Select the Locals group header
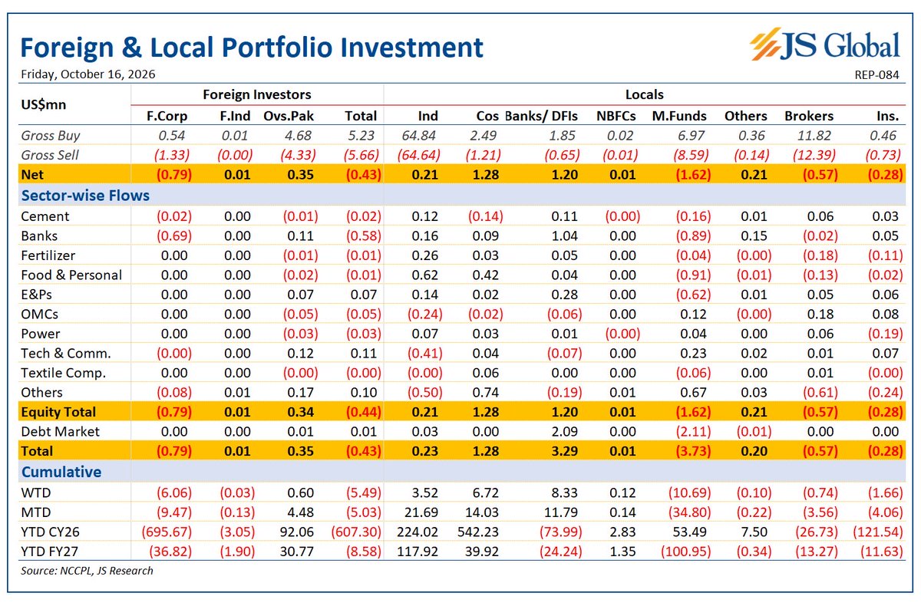This screenshot has width=921, height=606. [x=645, y=94]
